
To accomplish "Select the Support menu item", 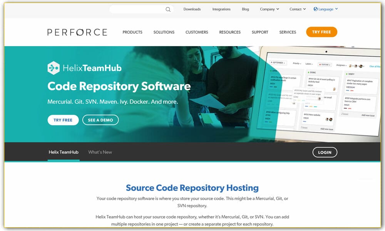I will [x=260, y=32].
